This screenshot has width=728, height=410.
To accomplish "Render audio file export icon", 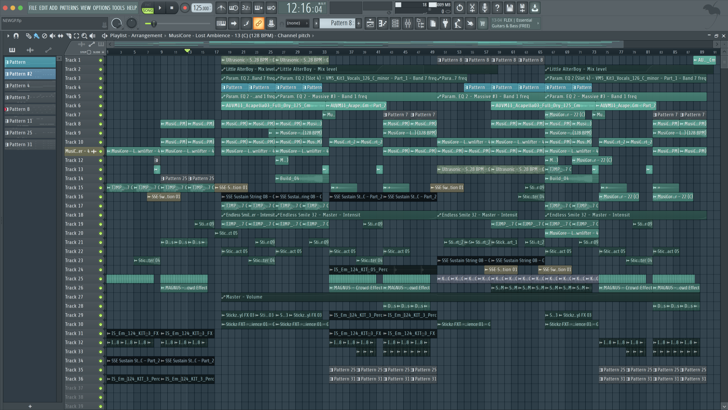I will click(522, 8).
